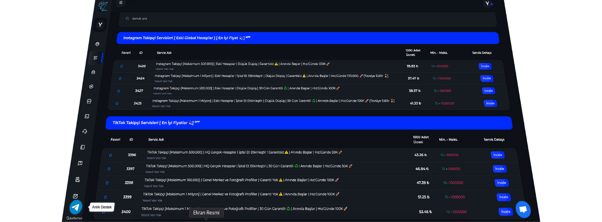Open the services list icon in sidebar

96,58
